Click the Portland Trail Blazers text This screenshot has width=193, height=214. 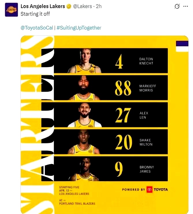coord(77,203)
